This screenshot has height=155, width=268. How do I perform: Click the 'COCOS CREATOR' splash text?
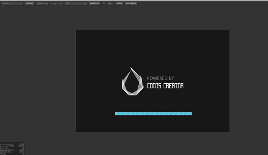click(165, 86)
